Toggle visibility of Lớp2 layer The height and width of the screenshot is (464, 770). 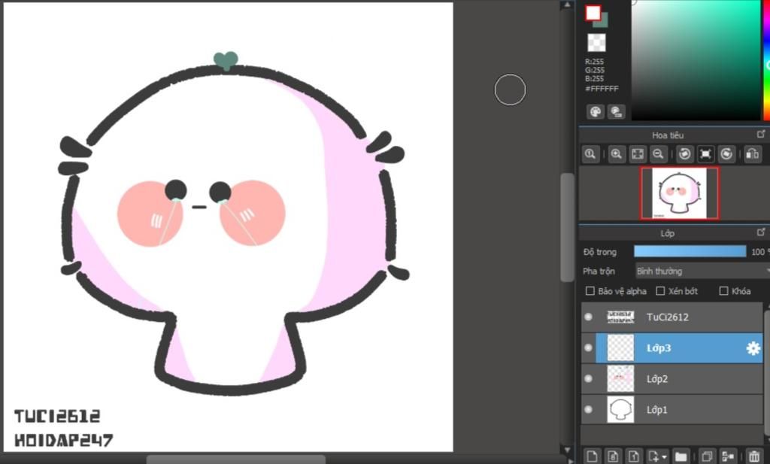[x=588, y=378]
